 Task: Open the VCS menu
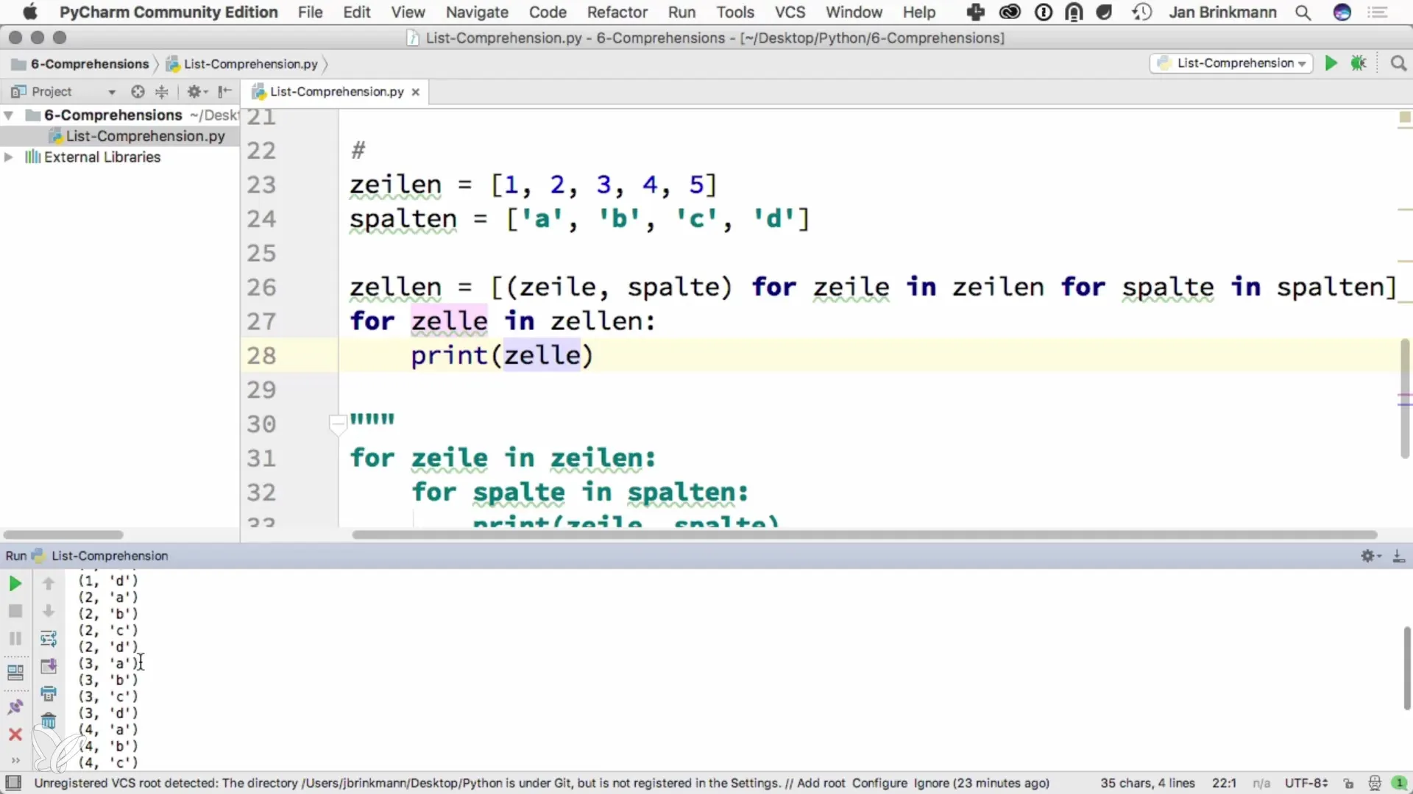(x=790, y=12)
